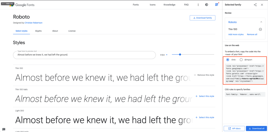
Task: Open the Icons menu item
Action: 153,5
